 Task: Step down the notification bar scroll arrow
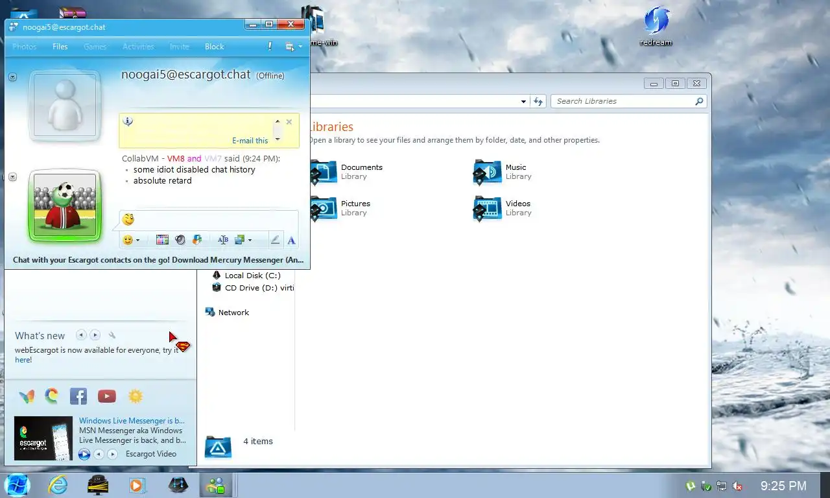pyautogui.click(x=278, y=139)
